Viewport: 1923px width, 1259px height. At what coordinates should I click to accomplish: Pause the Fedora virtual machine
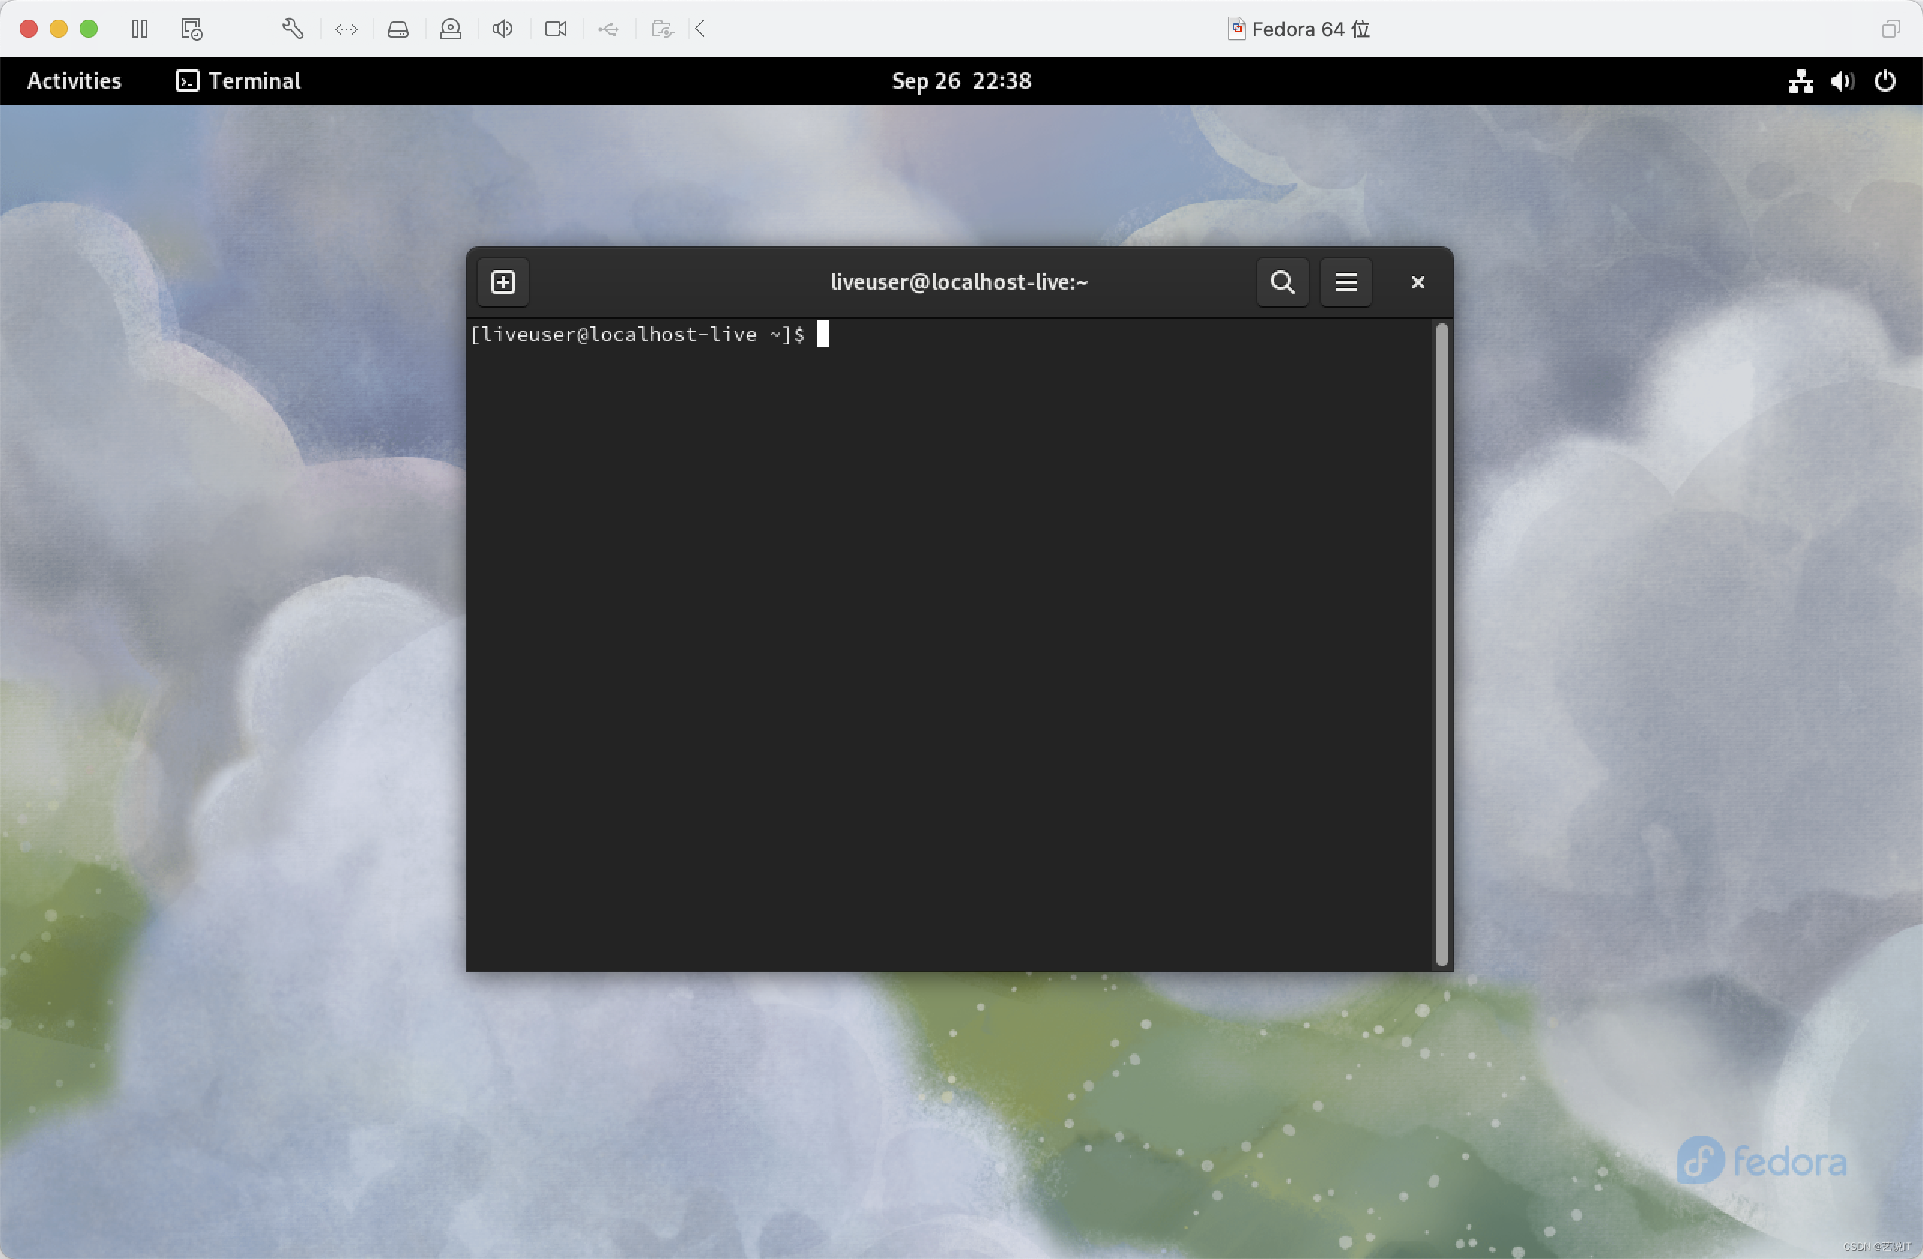pyautogui.click(x=139, y=29)
